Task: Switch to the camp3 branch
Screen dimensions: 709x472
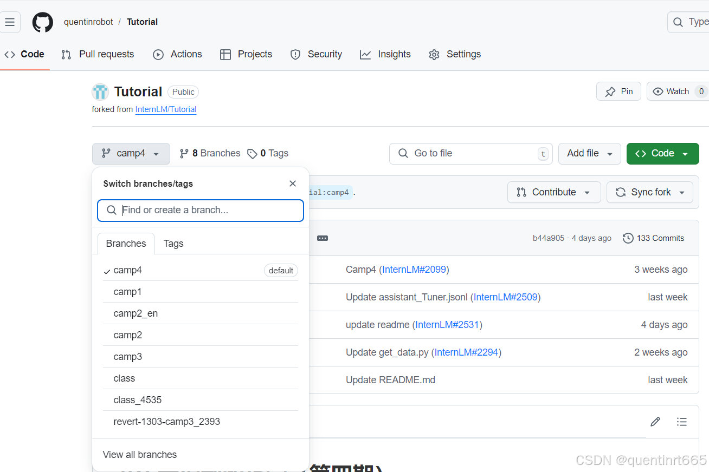Action: 201,357
